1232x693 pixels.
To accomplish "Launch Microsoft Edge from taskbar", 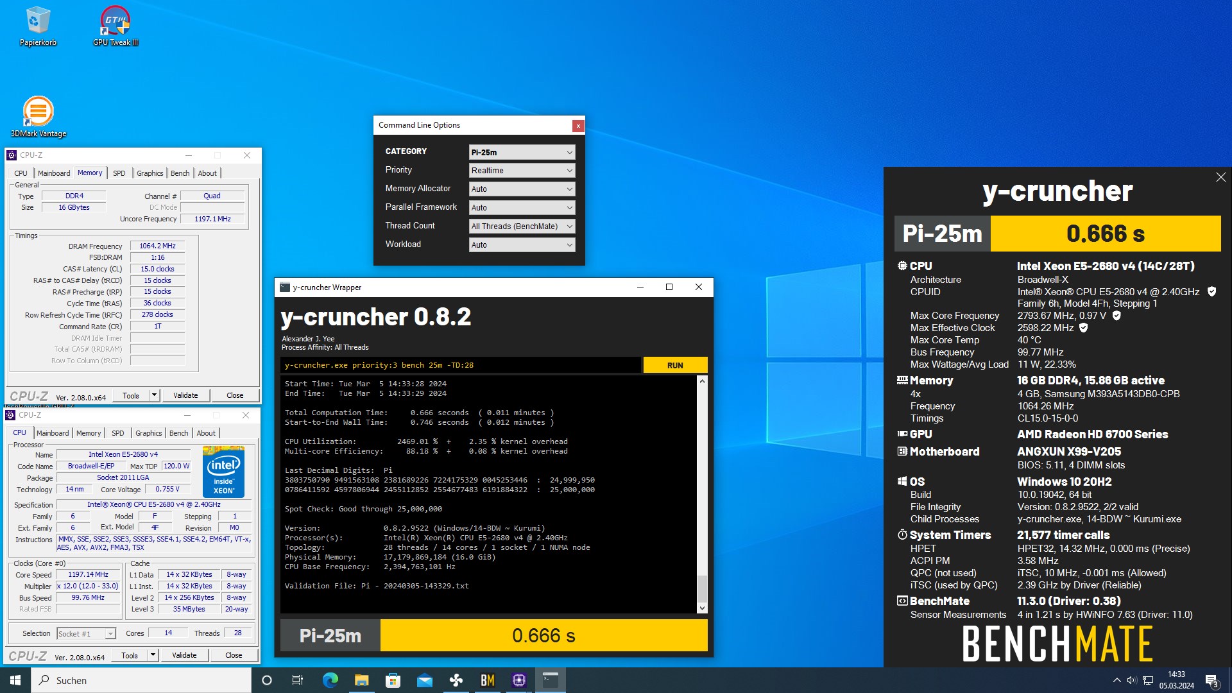I will coord(330,680).
